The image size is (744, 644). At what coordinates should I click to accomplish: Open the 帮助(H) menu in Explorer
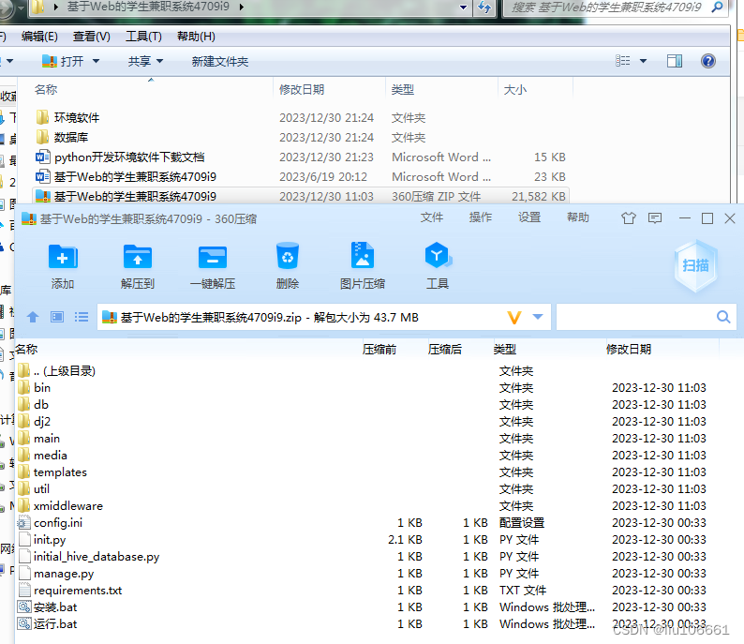[x=196, y=37]
